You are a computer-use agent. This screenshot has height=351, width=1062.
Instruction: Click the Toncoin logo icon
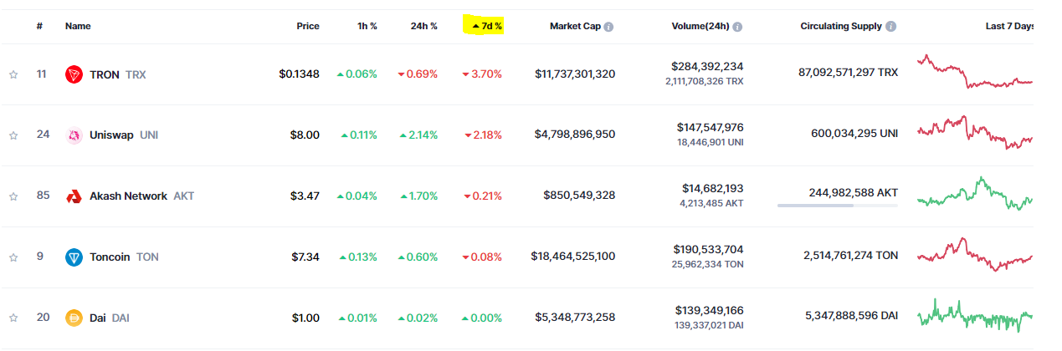[74, 257]
